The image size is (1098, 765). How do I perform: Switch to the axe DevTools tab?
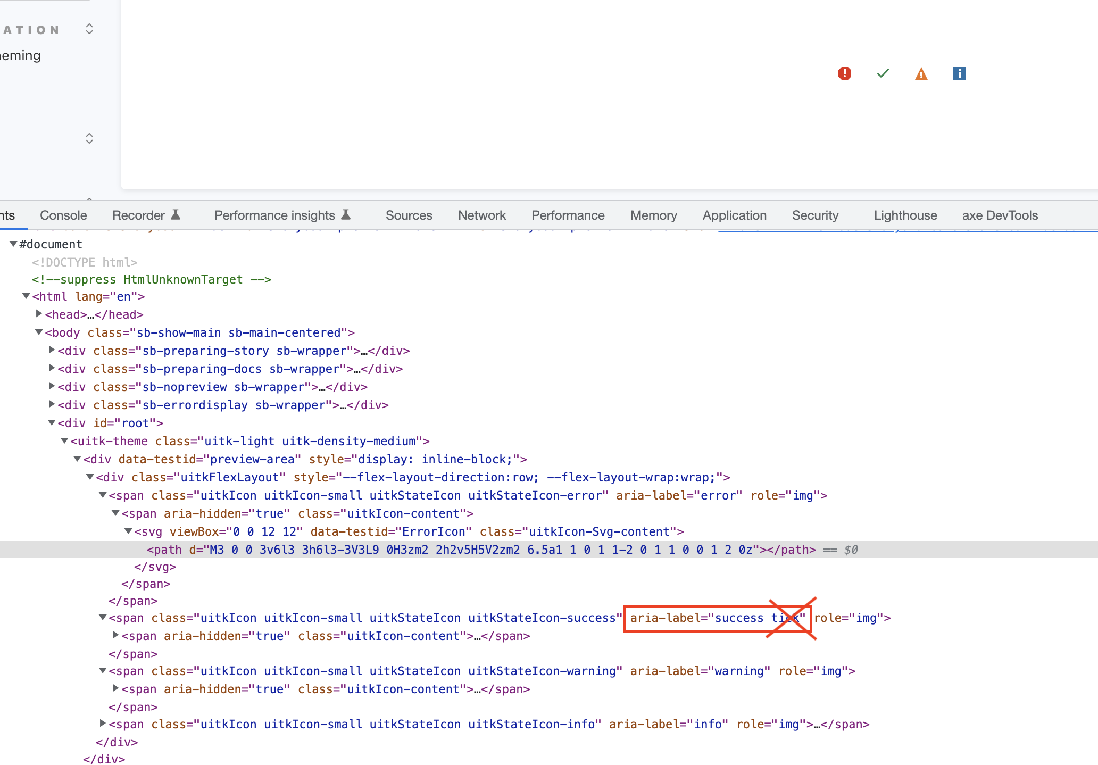pyautogui.click(x=1000, y=215)
